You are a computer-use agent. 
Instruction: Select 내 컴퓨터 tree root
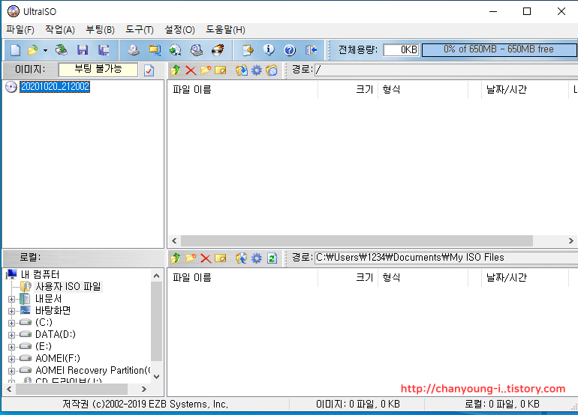[x=40, y=274]
